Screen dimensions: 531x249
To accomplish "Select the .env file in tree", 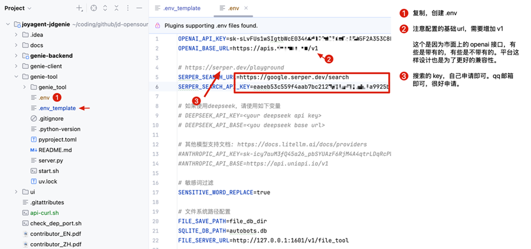I will pyautogui.click(x=44, y=98).
